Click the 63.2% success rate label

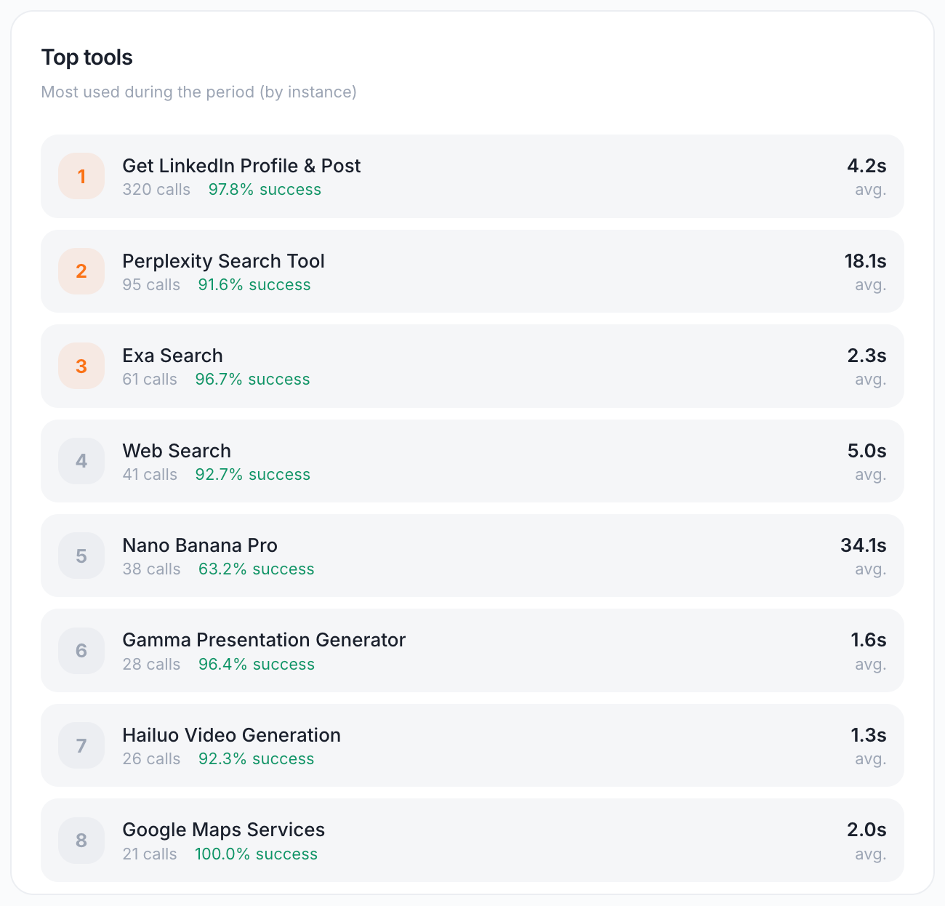257,569
